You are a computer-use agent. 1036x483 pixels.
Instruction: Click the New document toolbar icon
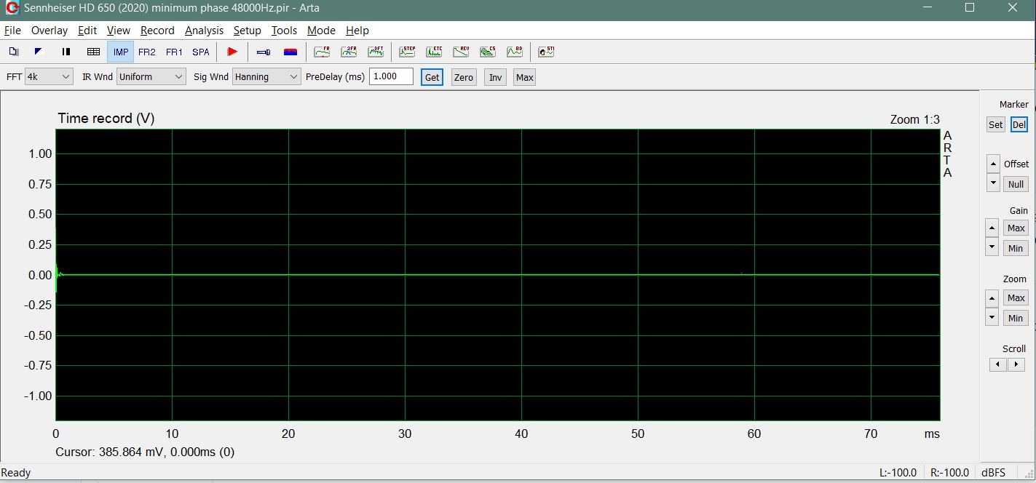click(13, 52)
